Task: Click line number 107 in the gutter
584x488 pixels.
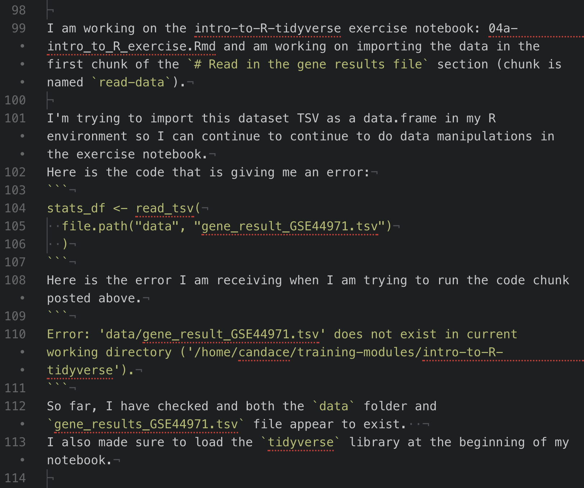Action: [15, 262]
